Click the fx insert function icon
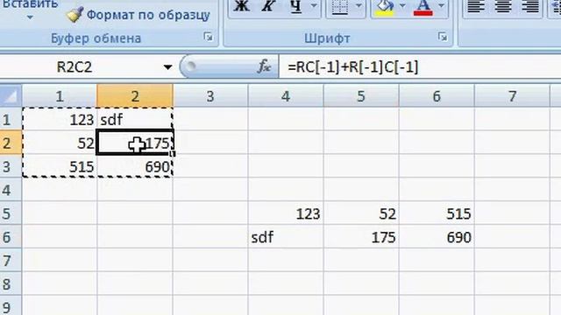 (x=264, y=66)
